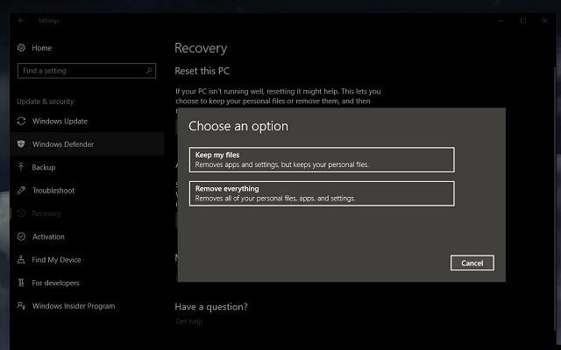Click the Choose an option heading

tap(238, 126)
